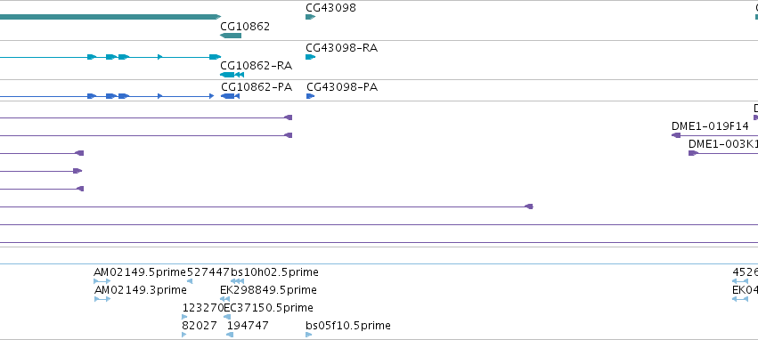The height and width of the screenshot is (340, 758).
Task: Click the DME1-019F14 clone arrowhead
Action: click(676, 135)
